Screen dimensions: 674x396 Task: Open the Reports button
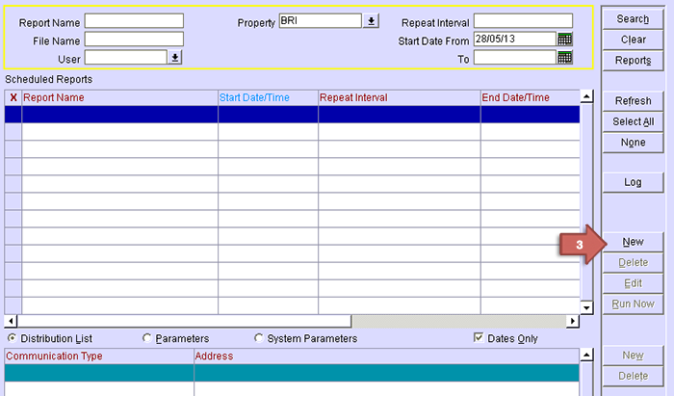click(x=633, y=60)
